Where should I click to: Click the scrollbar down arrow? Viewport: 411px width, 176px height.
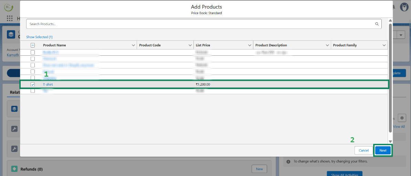coord(390,141)
